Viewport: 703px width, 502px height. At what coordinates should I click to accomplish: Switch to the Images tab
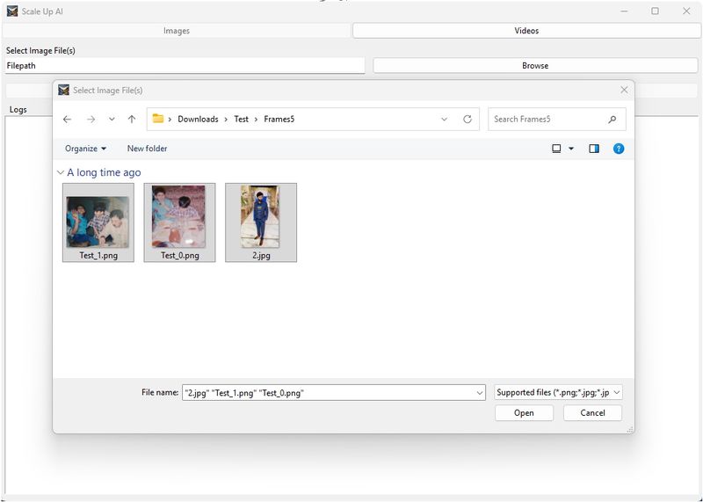(x=177, y=31)
